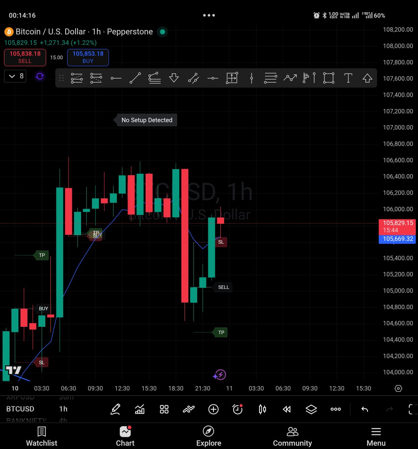This screenshot has width=418, height=449.
Task: Create a new price alert
Action: pyautogui.click(x=237, y=409)
